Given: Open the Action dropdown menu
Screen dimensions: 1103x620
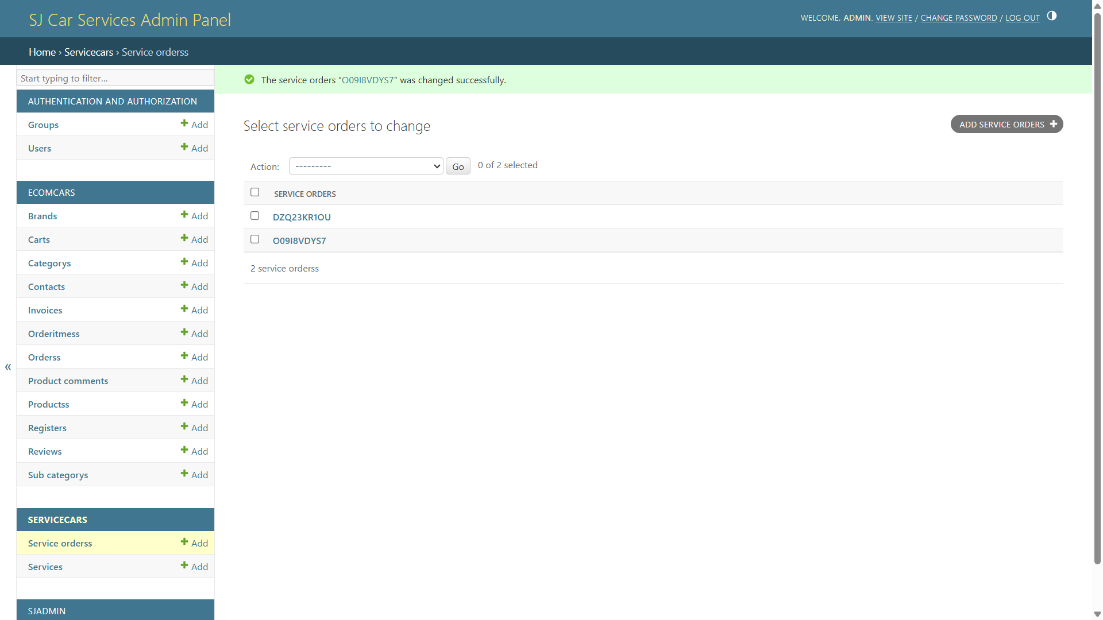Looking at the screenshot, I should 366,166.
